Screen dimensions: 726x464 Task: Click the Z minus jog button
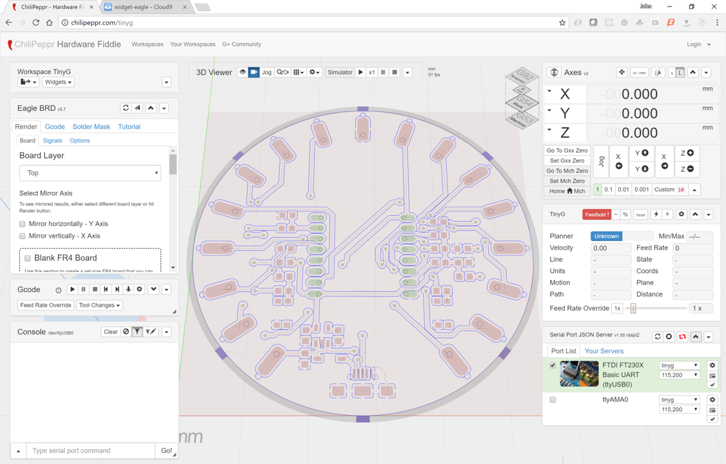[x=687, y=169]
